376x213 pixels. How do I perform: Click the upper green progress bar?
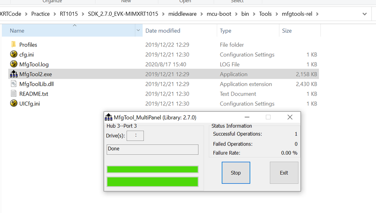(x=152, y=169)
